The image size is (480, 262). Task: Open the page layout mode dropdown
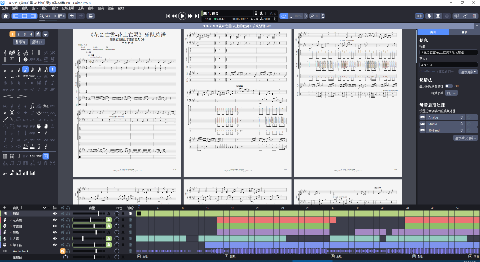64,16
